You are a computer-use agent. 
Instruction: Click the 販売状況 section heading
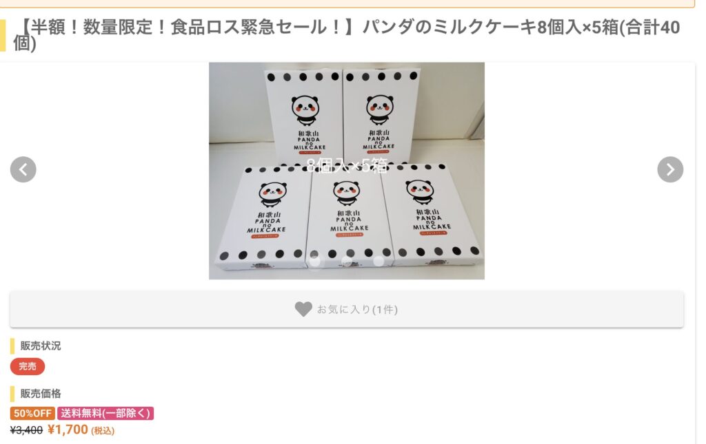(x=40, y=346)
